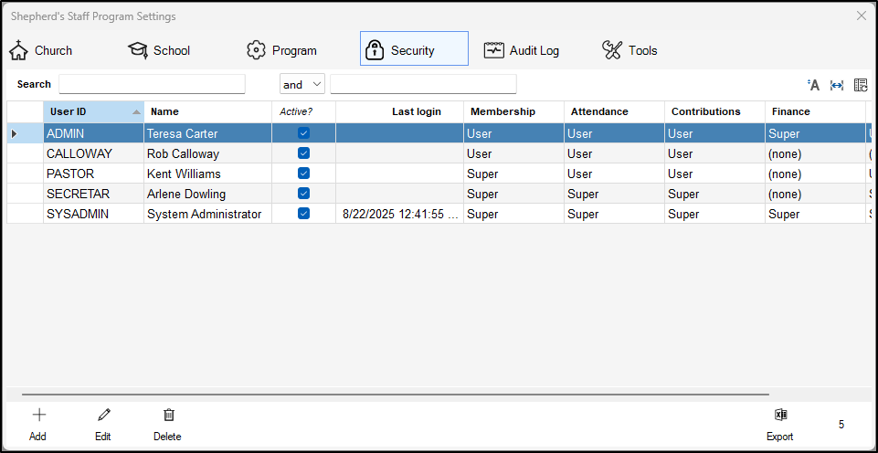Click the first Search input field
This screenshot has width=878, height=453.
click(x=152, y=84)
